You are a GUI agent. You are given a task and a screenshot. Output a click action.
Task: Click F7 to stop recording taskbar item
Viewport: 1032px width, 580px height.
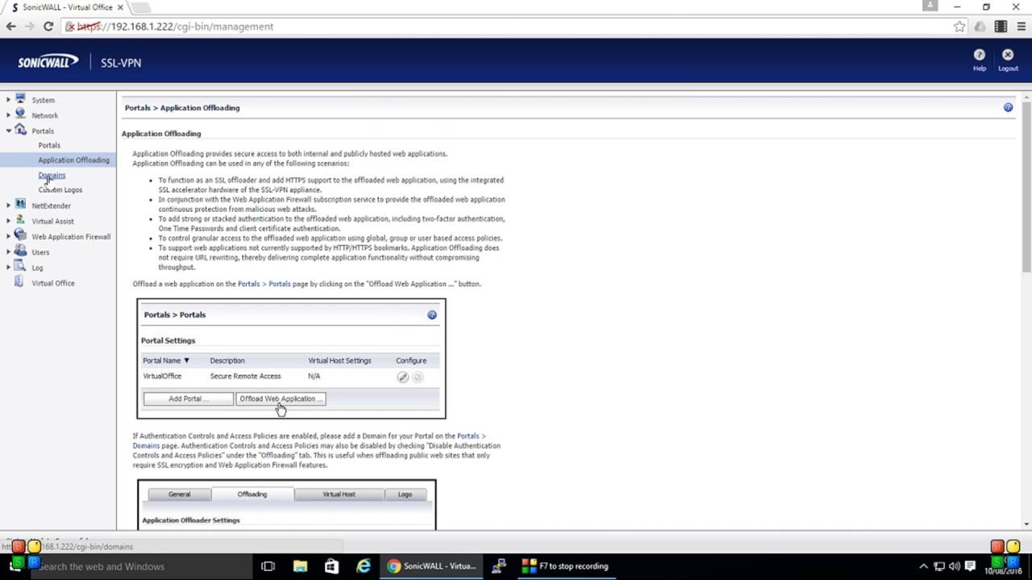coord(566,566)
